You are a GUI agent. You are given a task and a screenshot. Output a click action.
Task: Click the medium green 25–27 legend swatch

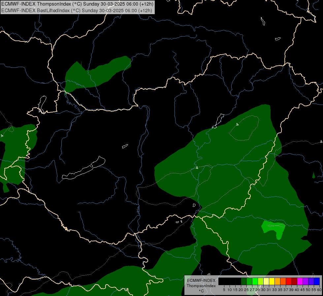point(249,281)
